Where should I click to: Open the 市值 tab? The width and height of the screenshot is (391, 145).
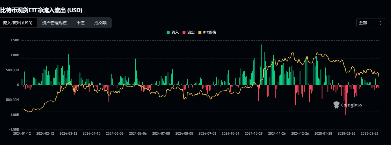[80, 23]
